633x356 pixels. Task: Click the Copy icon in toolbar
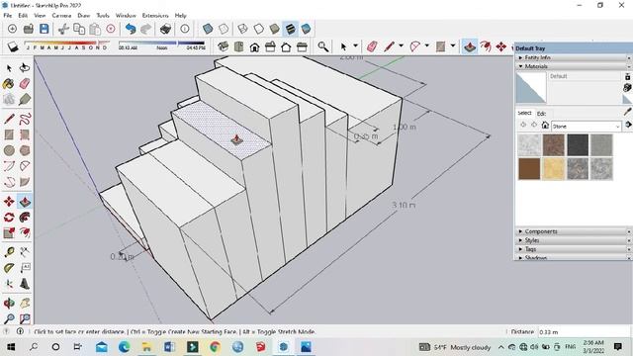pyautogui.click(x=79, y=29)
